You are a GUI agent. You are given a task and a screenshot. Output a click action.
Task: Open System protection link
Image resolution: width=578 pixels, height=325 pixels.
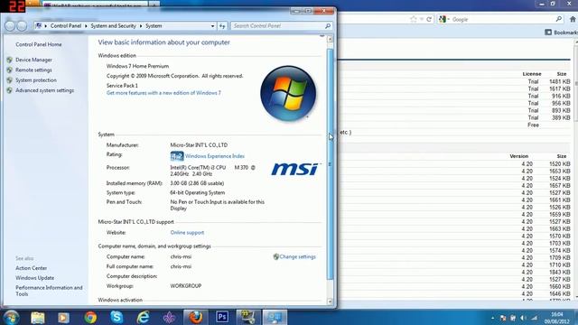(x=36, y=80)
